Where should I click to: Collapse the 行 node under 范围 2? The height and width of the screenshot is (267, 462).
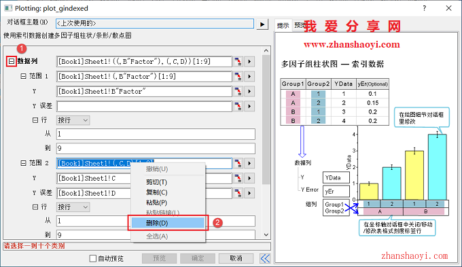click(x=35, y=207)
